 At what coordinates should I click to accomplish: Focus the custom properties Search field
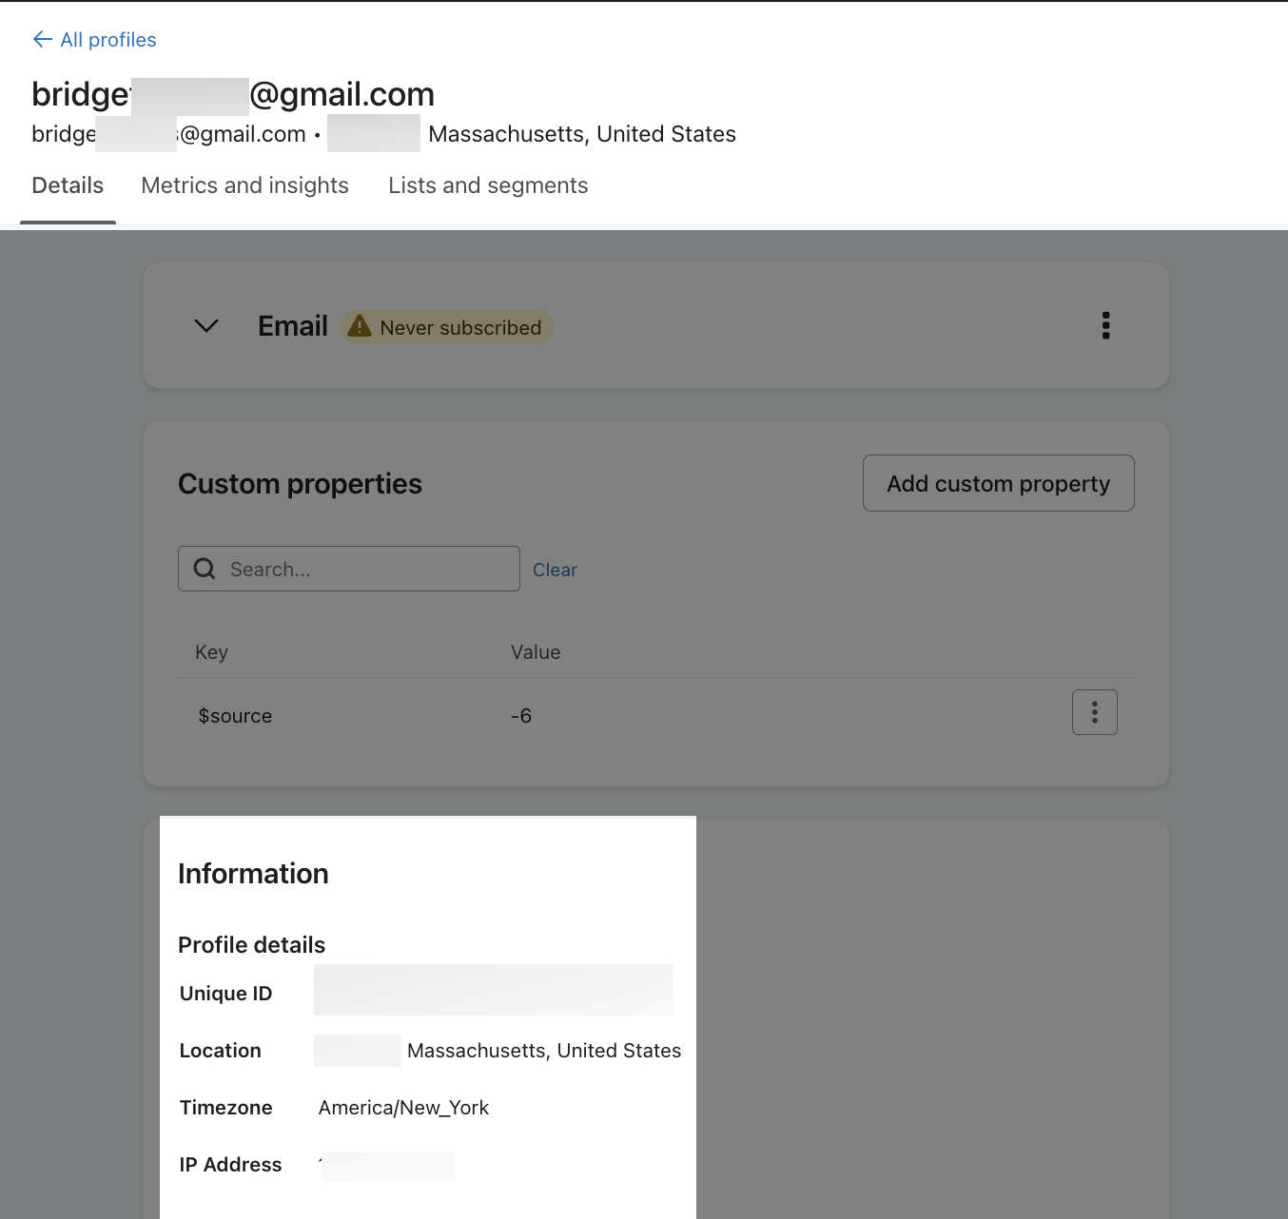[x=366, y=569]
